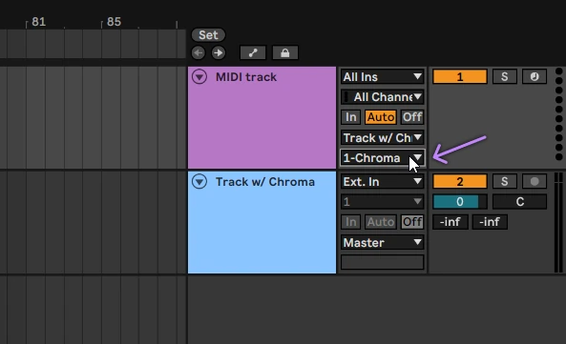Select the MIDI track title header
Screen dimensions: 566x344
point(246,77)
